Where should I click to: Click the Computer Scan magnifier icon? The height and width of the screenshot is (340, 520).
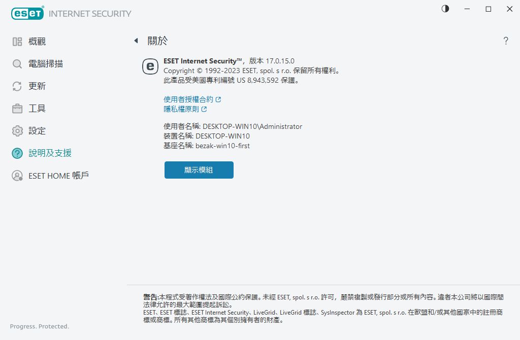coord(17,64)
